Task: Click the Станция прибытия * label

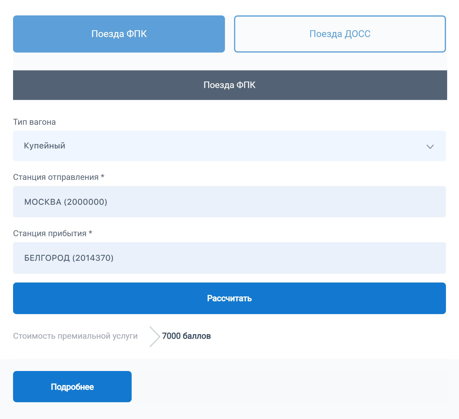Action: 53,233
